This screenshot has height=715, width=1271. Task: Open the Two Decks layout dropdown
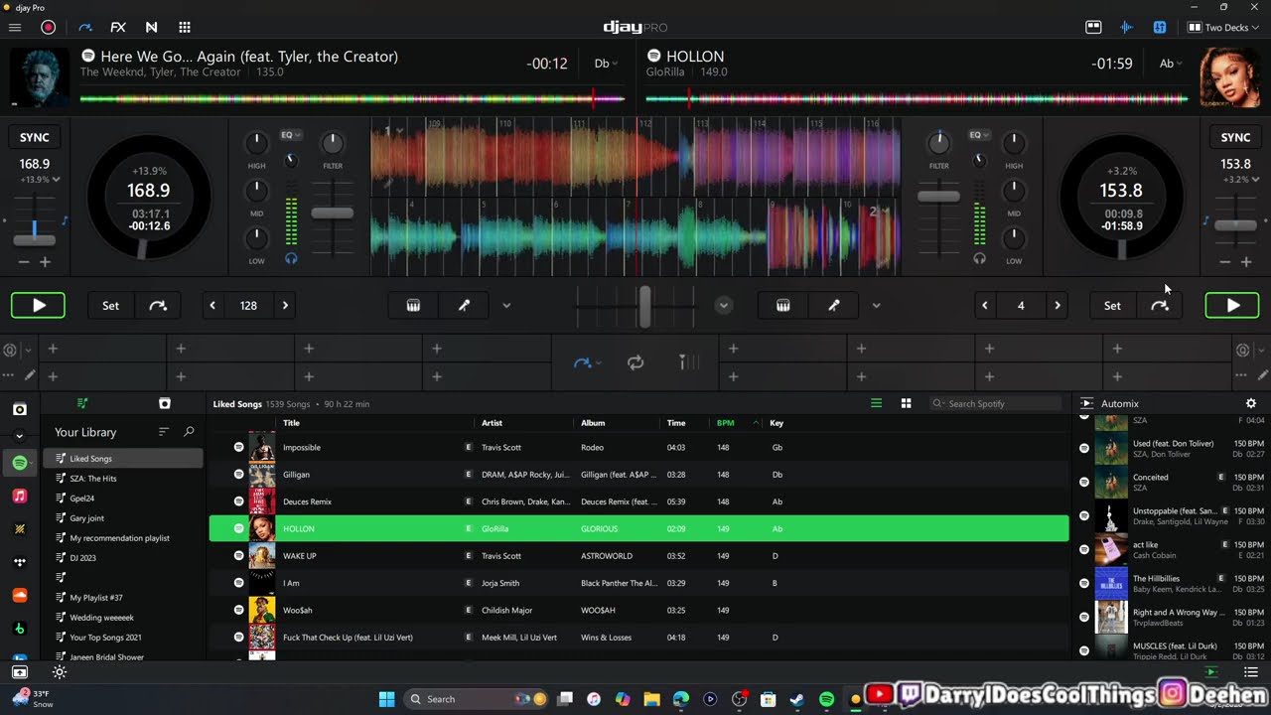(x=1223, y=28)
